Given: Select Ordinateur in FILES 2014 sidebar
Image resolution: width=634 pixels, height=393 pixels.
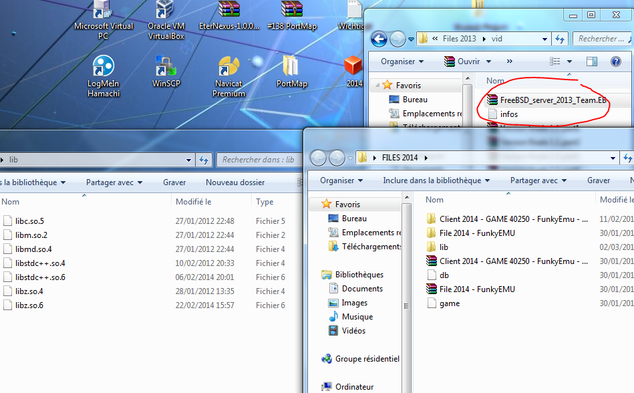Looking at the screenshot, I should pos(347,386).
